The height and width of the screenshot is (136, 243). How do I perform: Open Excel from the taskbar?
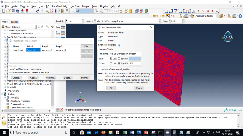pyautogui.click(x=125, y=132)
